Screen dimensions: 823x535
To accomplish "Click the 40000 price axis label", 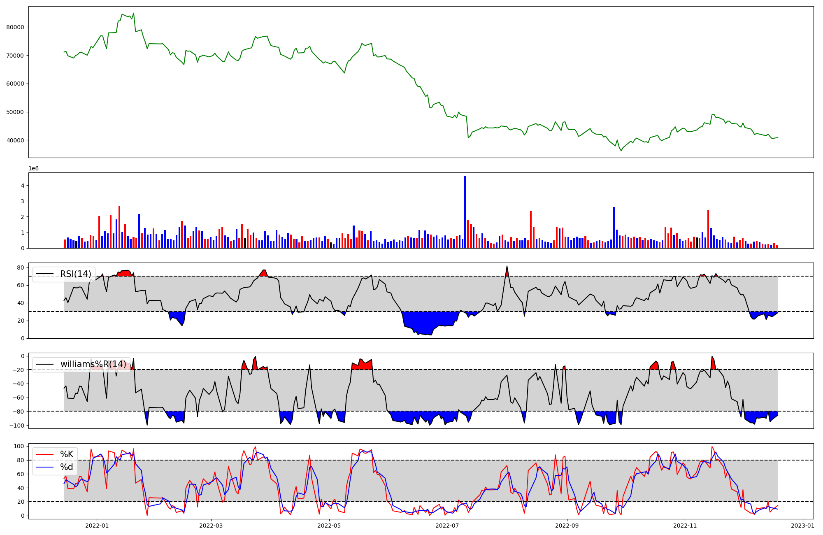I will pos(16,140).
